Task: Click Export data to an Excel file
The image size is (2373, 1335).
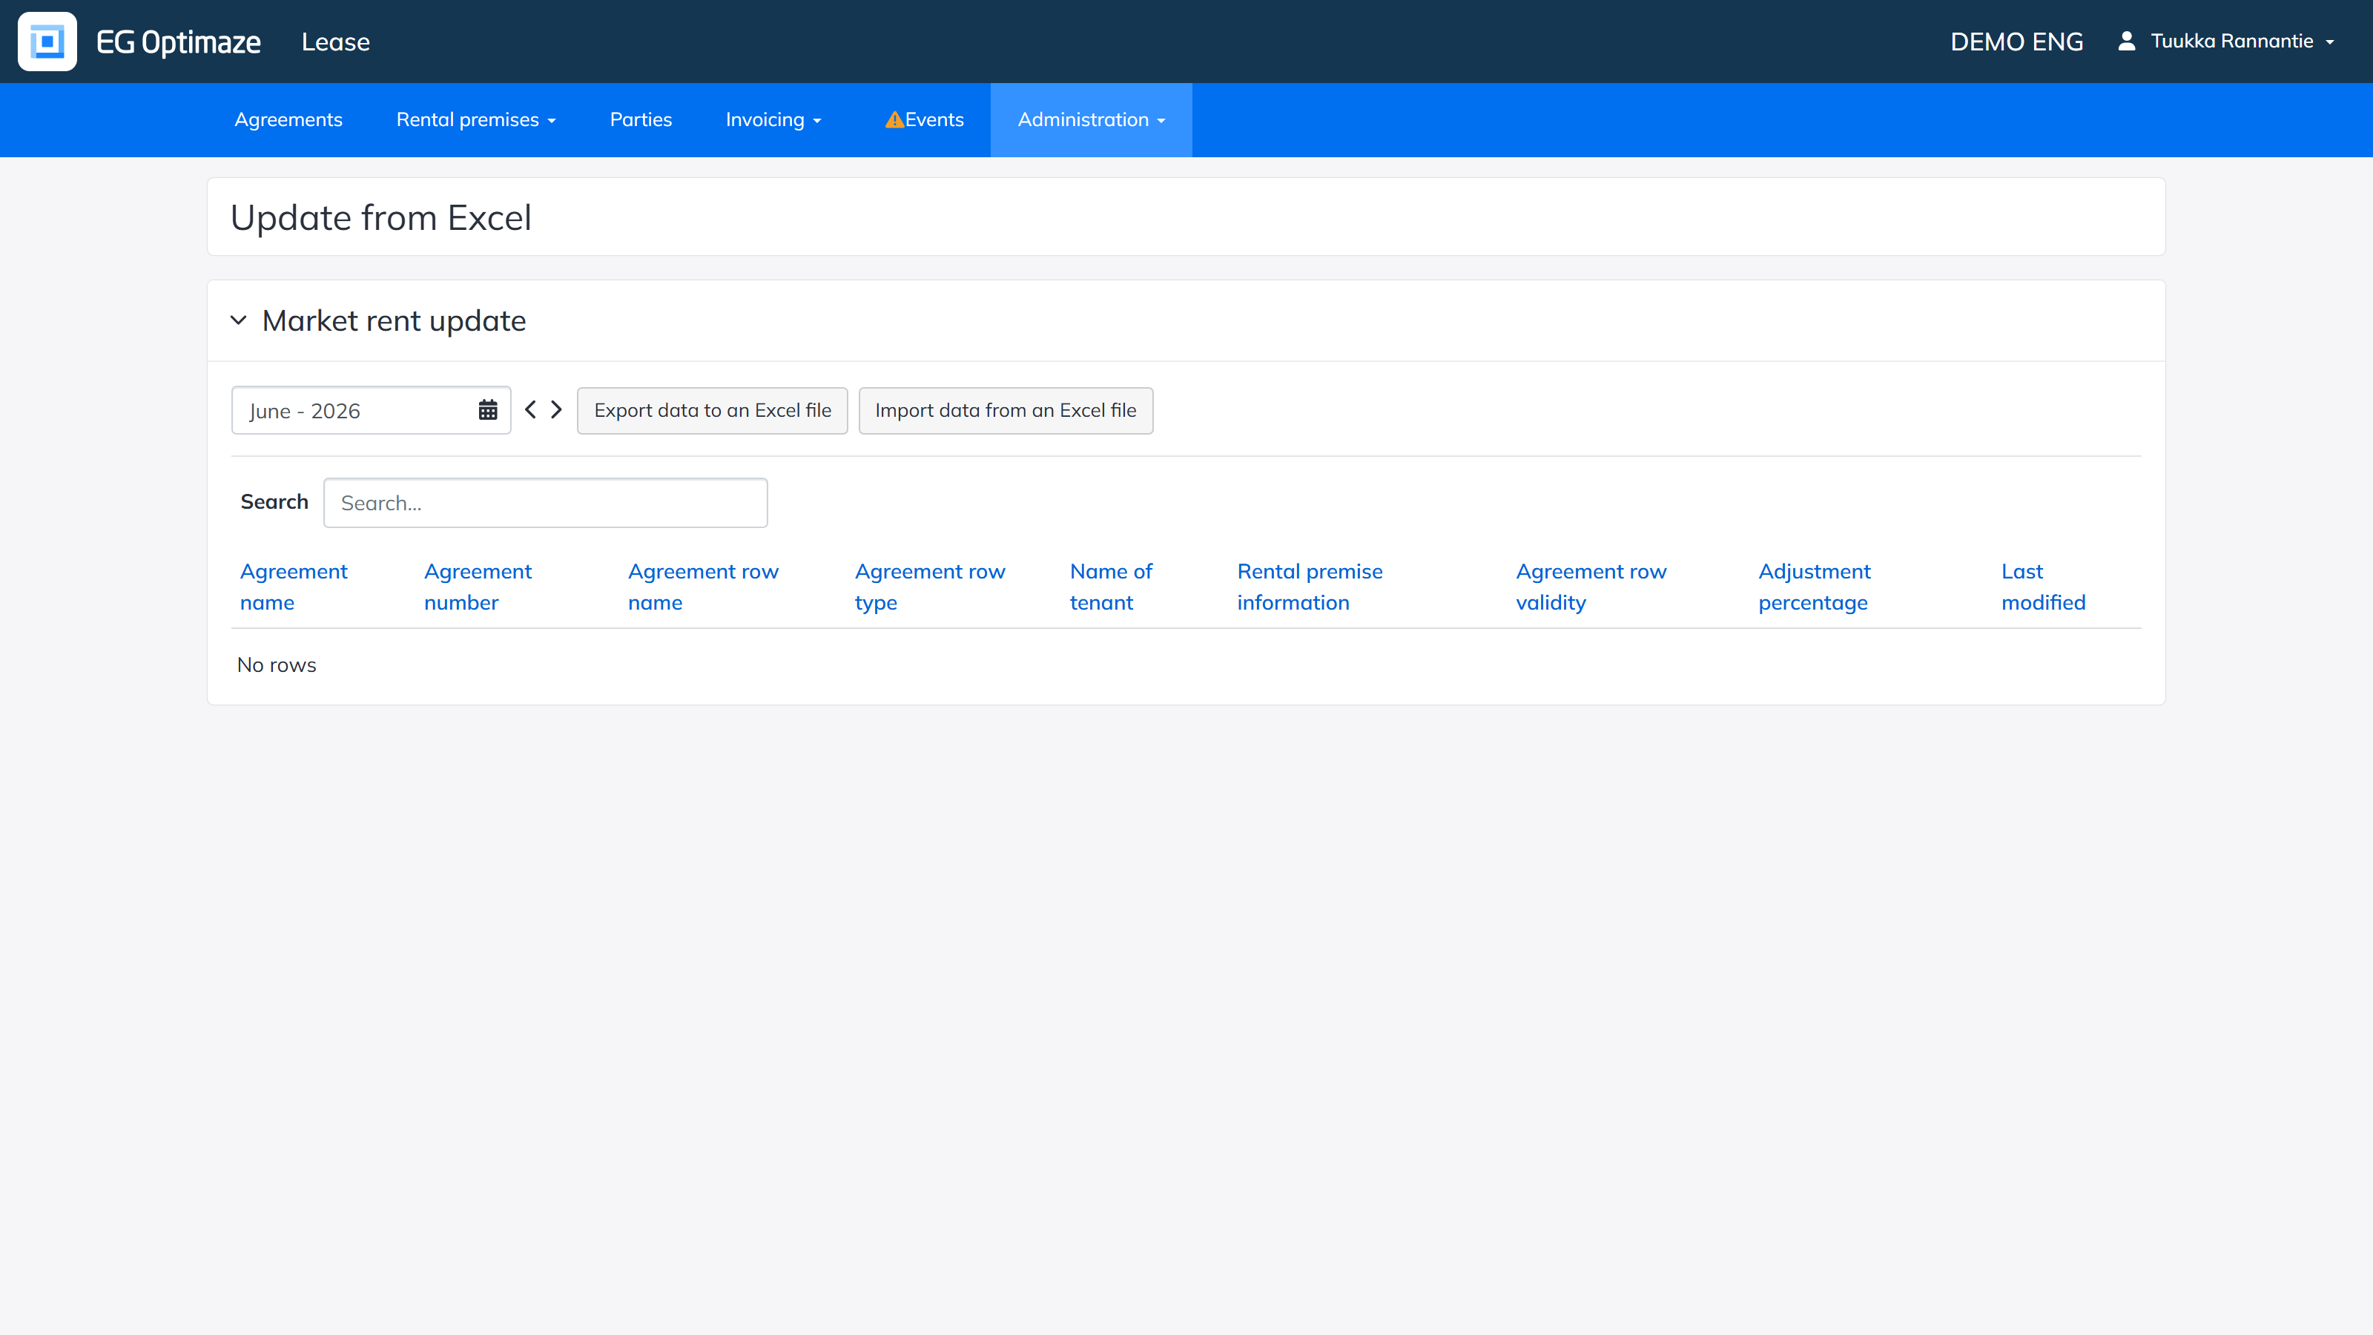Action: tap(712, 410)
